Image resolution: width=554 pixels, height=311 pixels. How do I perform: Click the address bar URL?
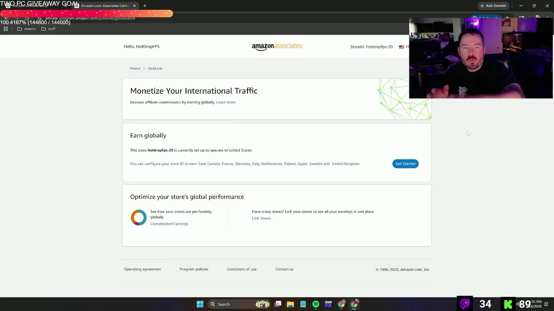(90, 18)
